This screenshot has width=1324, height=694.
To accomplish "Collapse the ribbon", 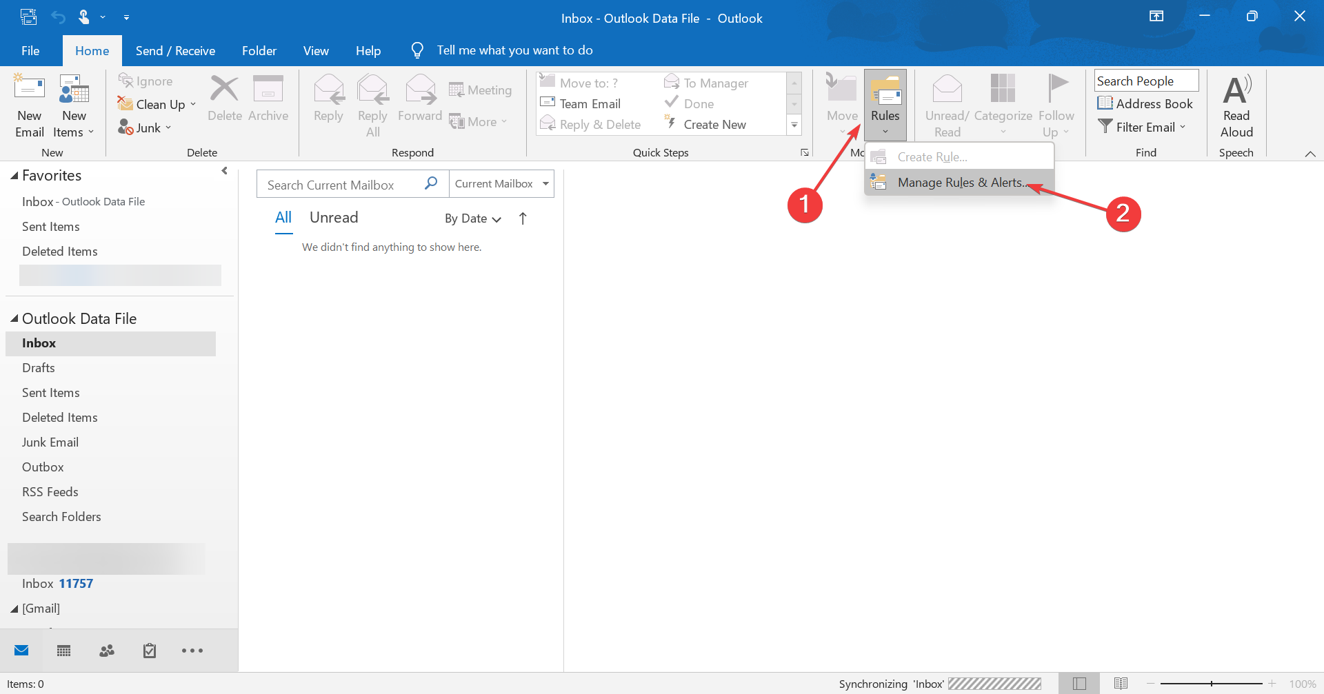I will pos(1310,153).
